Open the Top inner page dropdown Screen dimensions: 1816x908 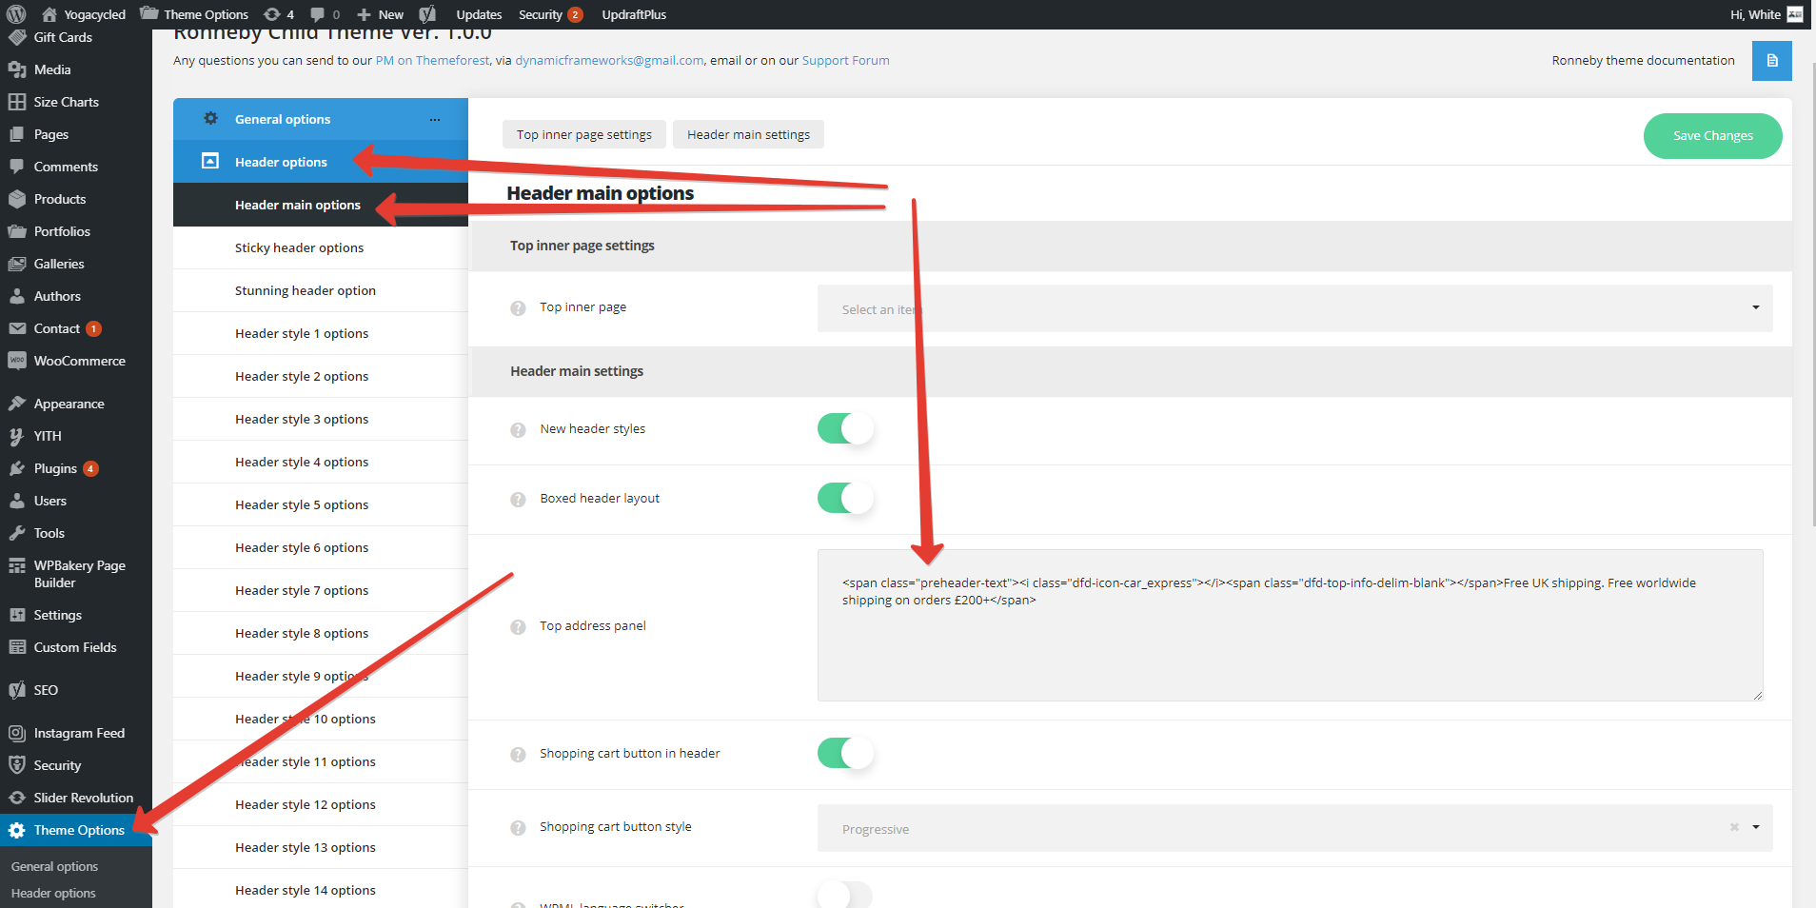(1294, 308)
